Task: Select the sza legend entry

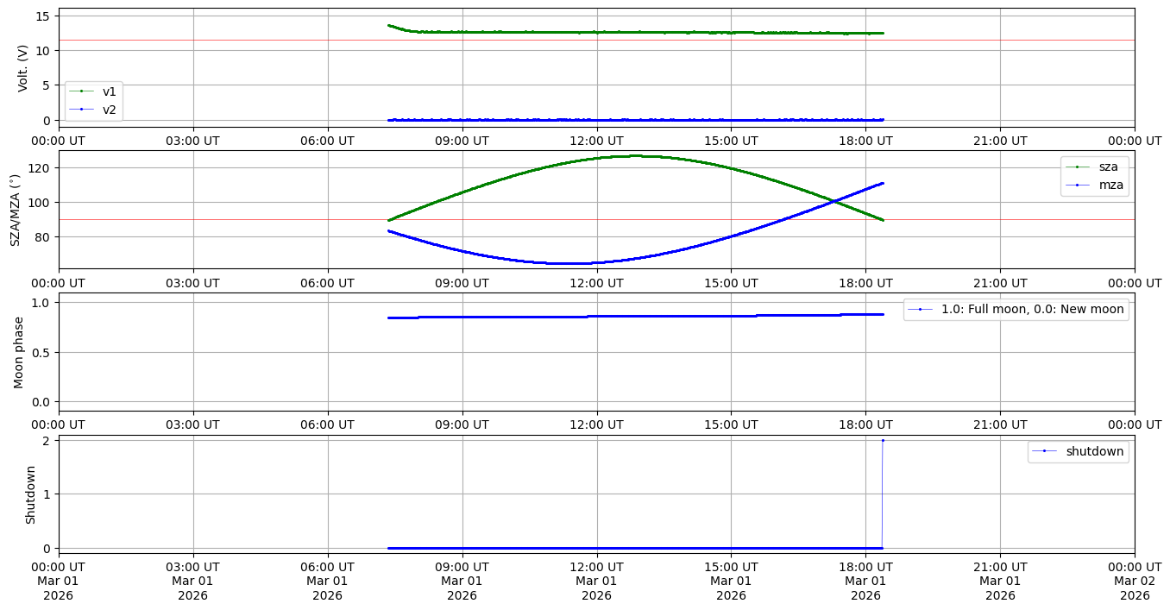Action: pos(1107,167)
